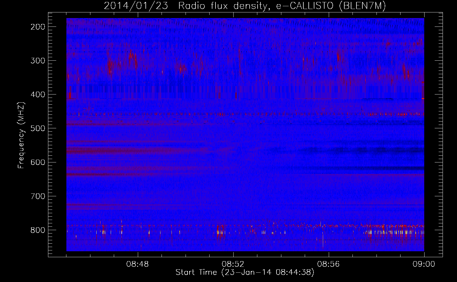
Task: Click the 700 frequency tick label
Action: (x=38, y=196)
